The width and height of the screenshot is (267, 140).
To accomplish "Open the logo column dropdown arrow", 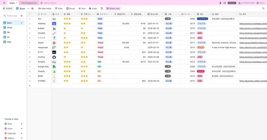I will click(61, 14).
